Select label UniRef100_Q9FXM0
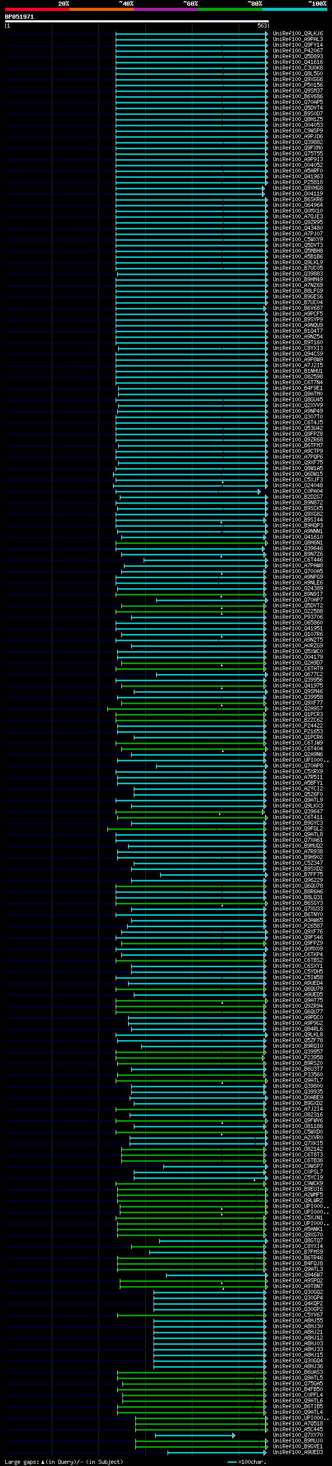Viewport: 332px width, 1466px height. pyautogui.click(x=298, y=148)
